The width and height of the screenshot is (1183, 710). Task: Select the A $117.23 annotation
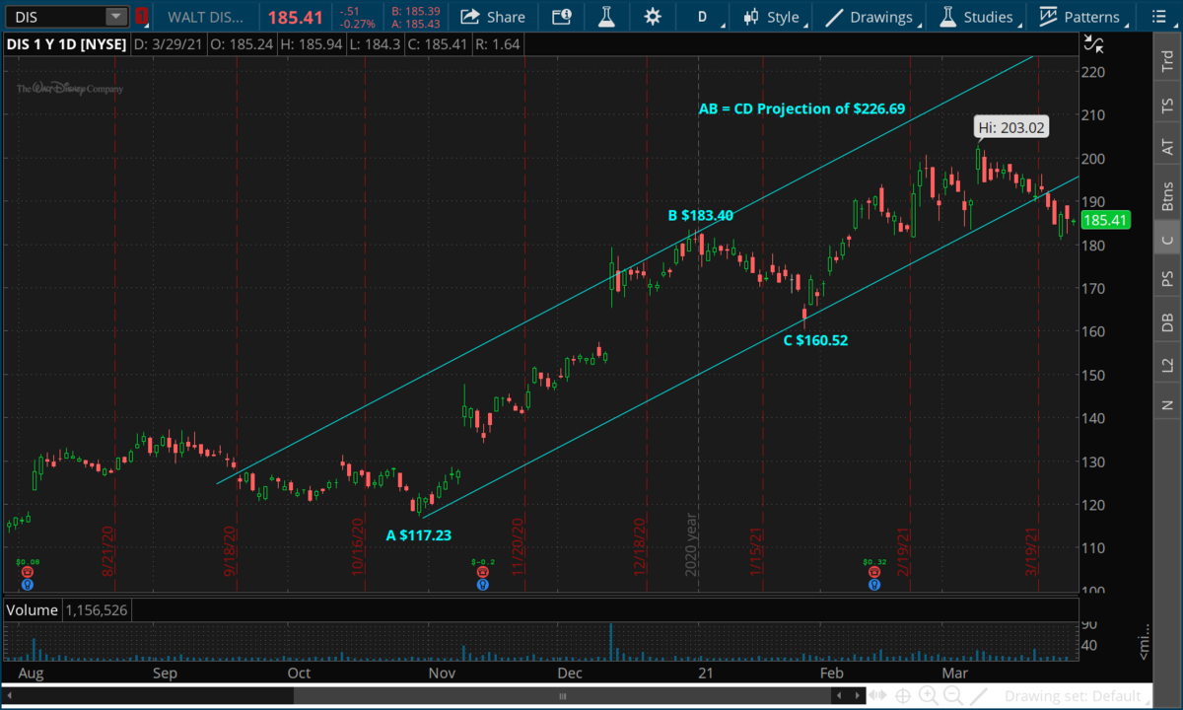coord(418,535)
